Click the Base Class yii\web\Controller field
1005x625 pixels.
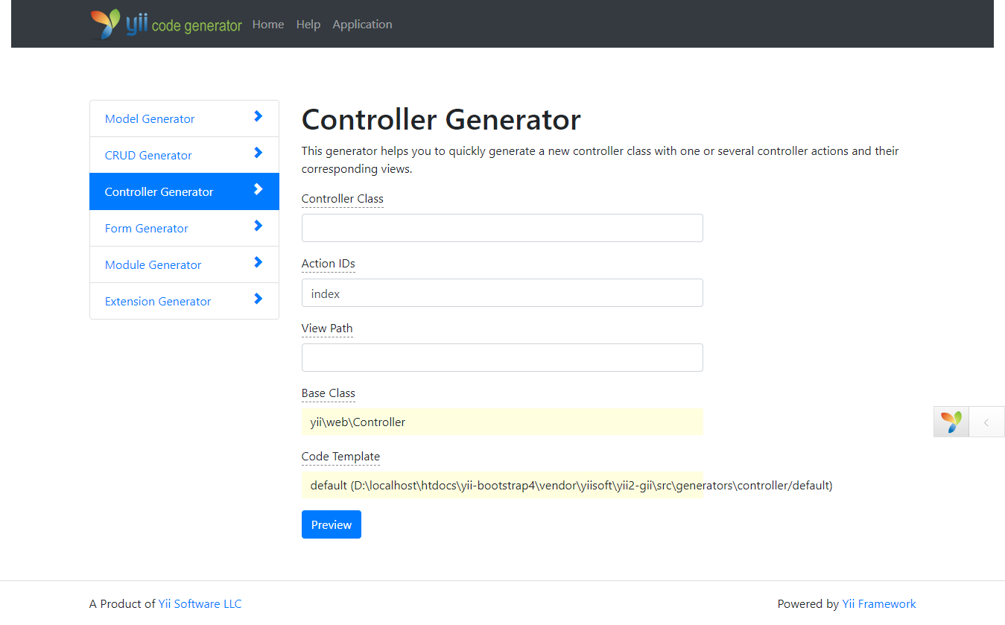pos(502,422)
